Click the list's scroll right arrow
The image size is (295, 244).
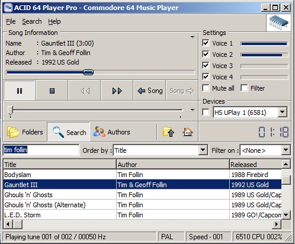277,224
